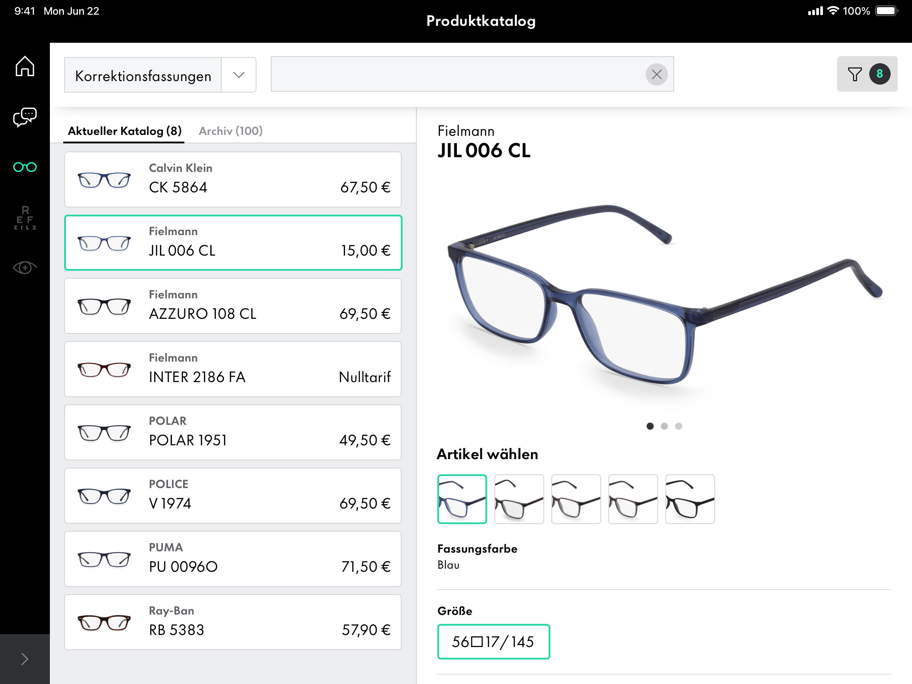Open the Ray-Ban RB 5383 product
Image resolution: width=912 pixels, height=684 pixels.
(232, 622)
